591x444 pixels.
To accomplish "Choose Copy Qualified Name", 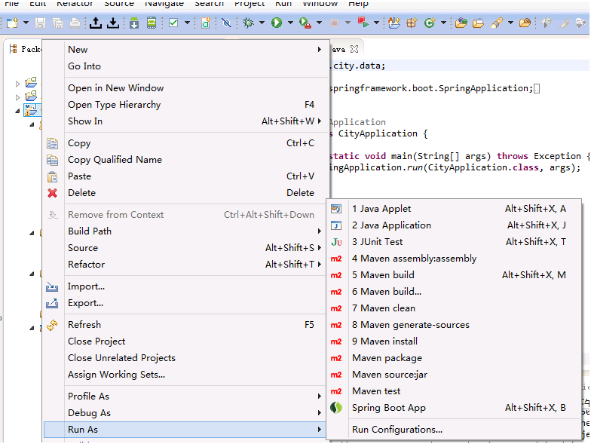I will click(x=185, y=160).
